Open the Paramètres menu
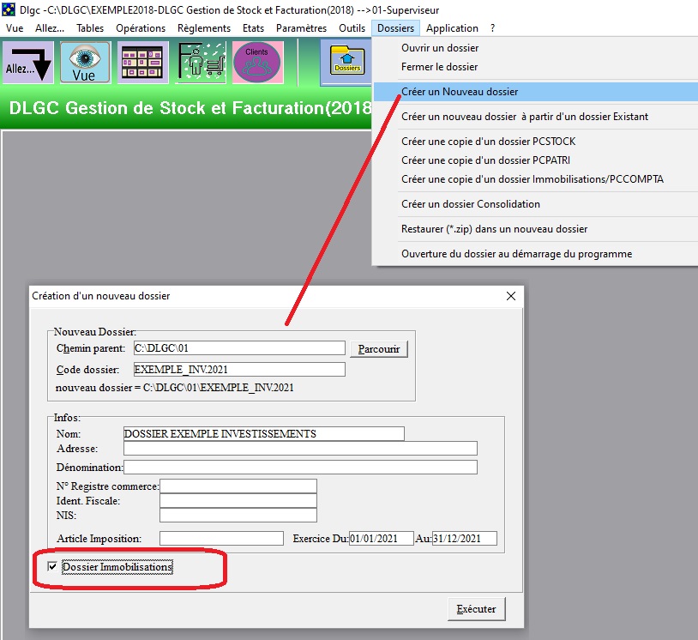698x640 pixels. pyautogui.click(x=301, y=28)
